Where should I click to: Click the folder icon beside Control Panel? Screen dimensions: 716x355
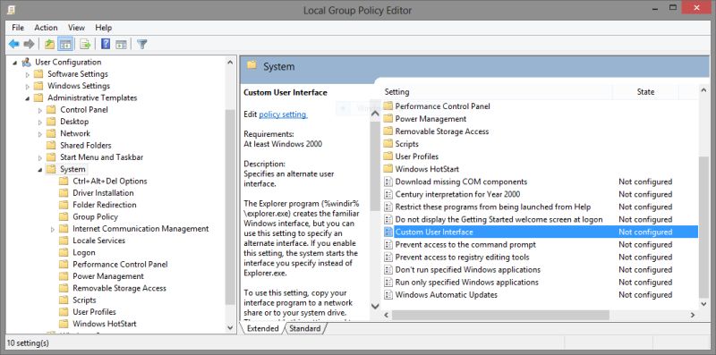pyautogui.click(x=52, y=109)
